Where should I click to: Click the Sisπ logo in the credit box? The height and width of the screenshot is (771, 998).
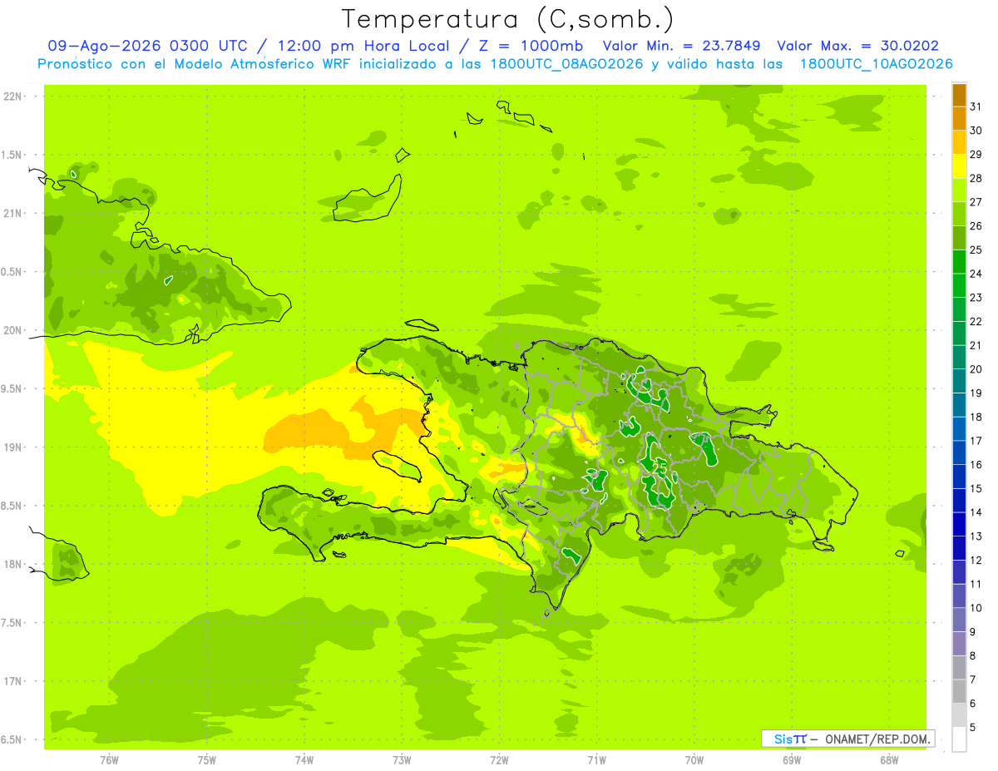[790, 739]
